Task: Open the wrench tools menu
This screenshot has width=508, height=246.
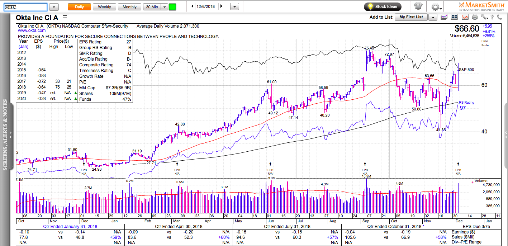Action: 484,17
